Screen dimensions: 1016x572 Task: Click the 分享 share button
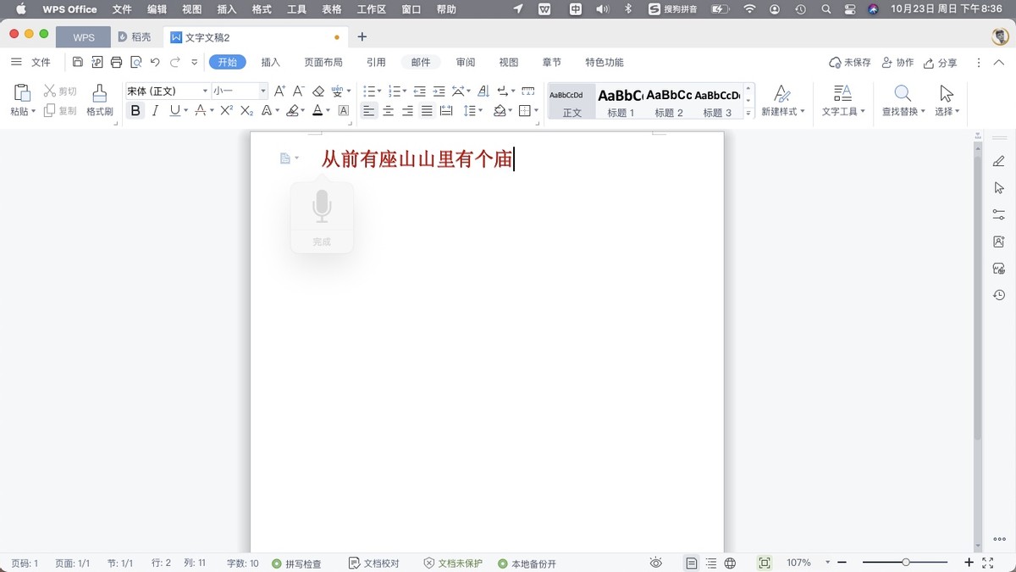941,63
